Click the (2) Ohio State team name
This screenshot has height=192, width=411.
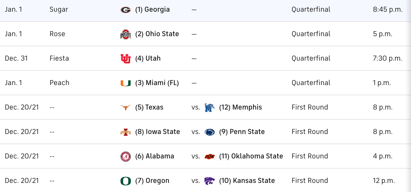pos(157,34)
